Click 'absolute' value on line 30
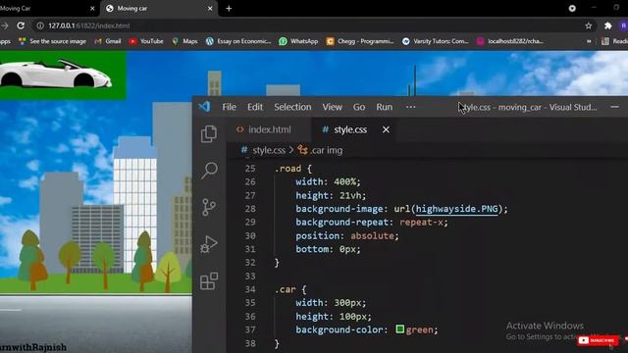This screenshot has height=353, width=628. [x=372, y=235]
